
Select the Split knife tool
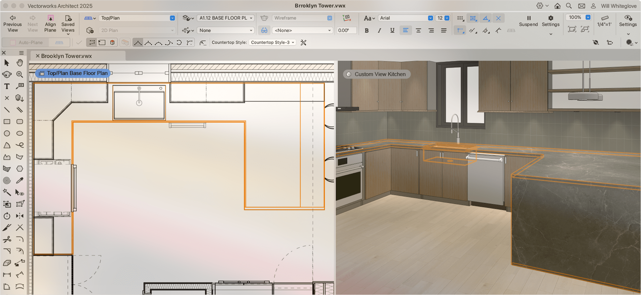7,228
